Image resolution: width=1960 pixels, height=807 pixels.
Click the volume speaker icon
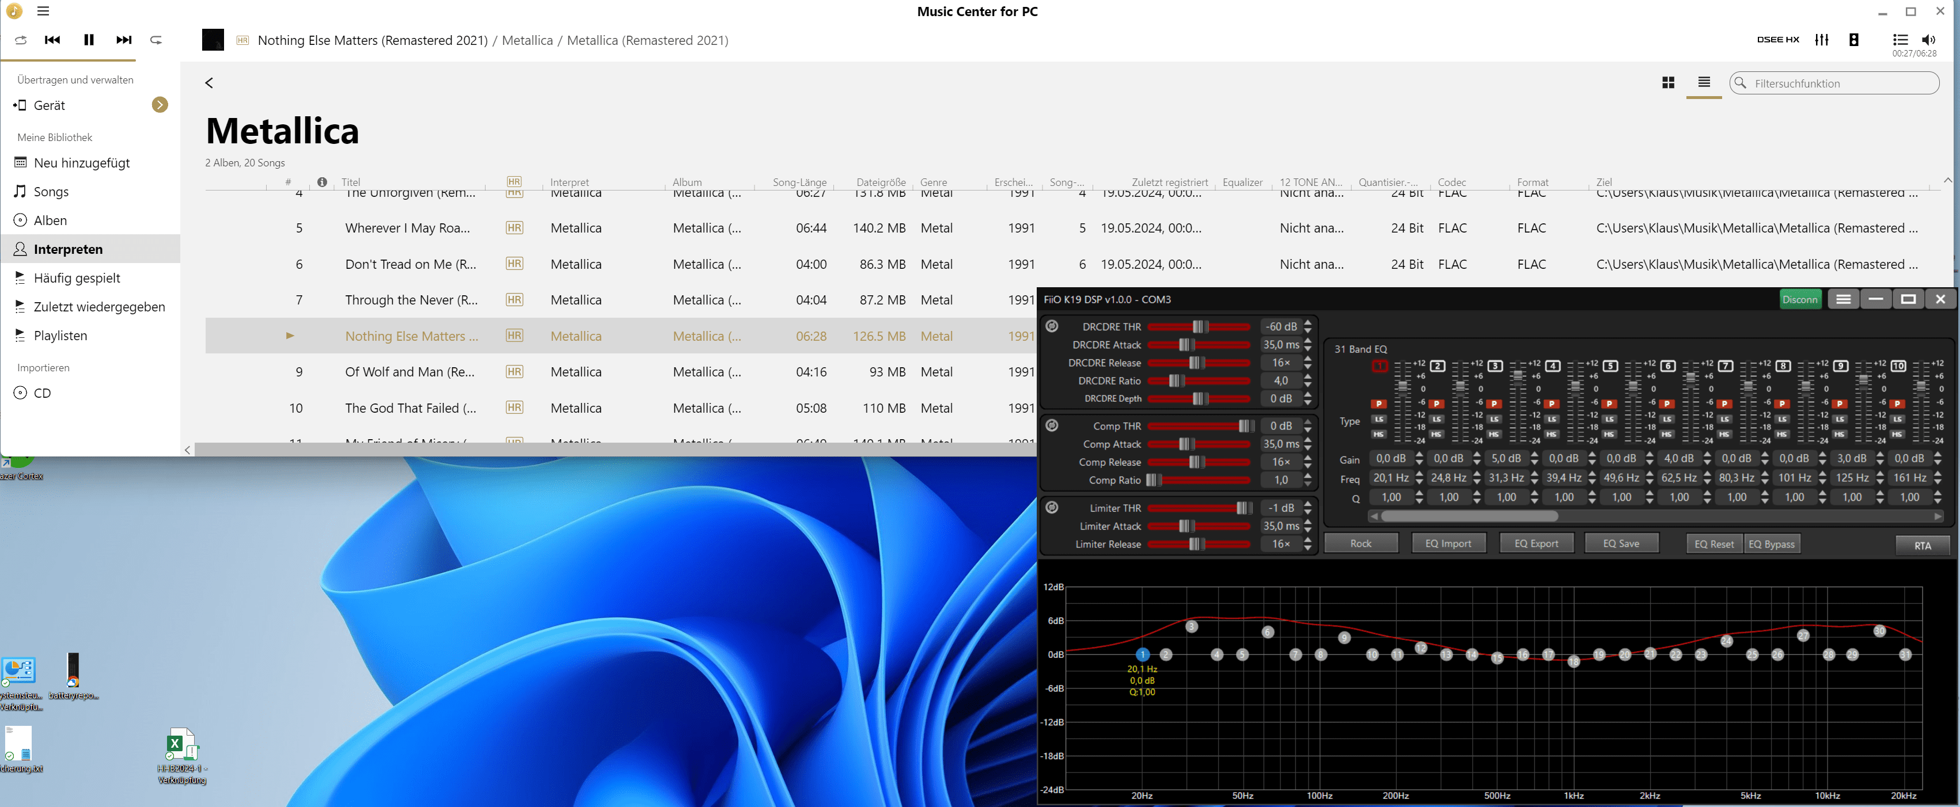click(x=1928, y=40)
